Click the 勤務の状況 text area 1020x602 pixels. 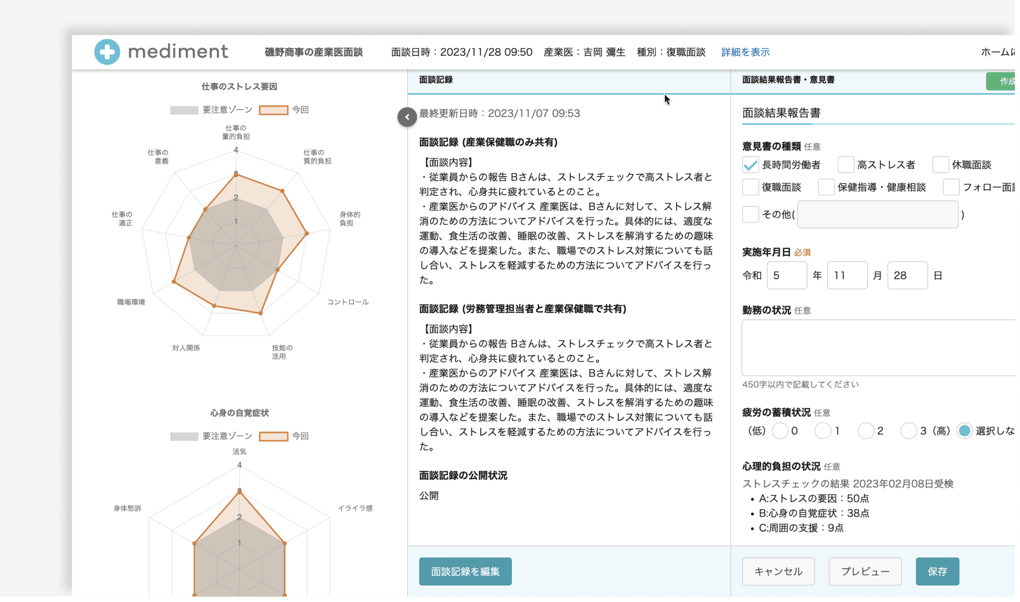pyautogui.click(x=878, y=348)
